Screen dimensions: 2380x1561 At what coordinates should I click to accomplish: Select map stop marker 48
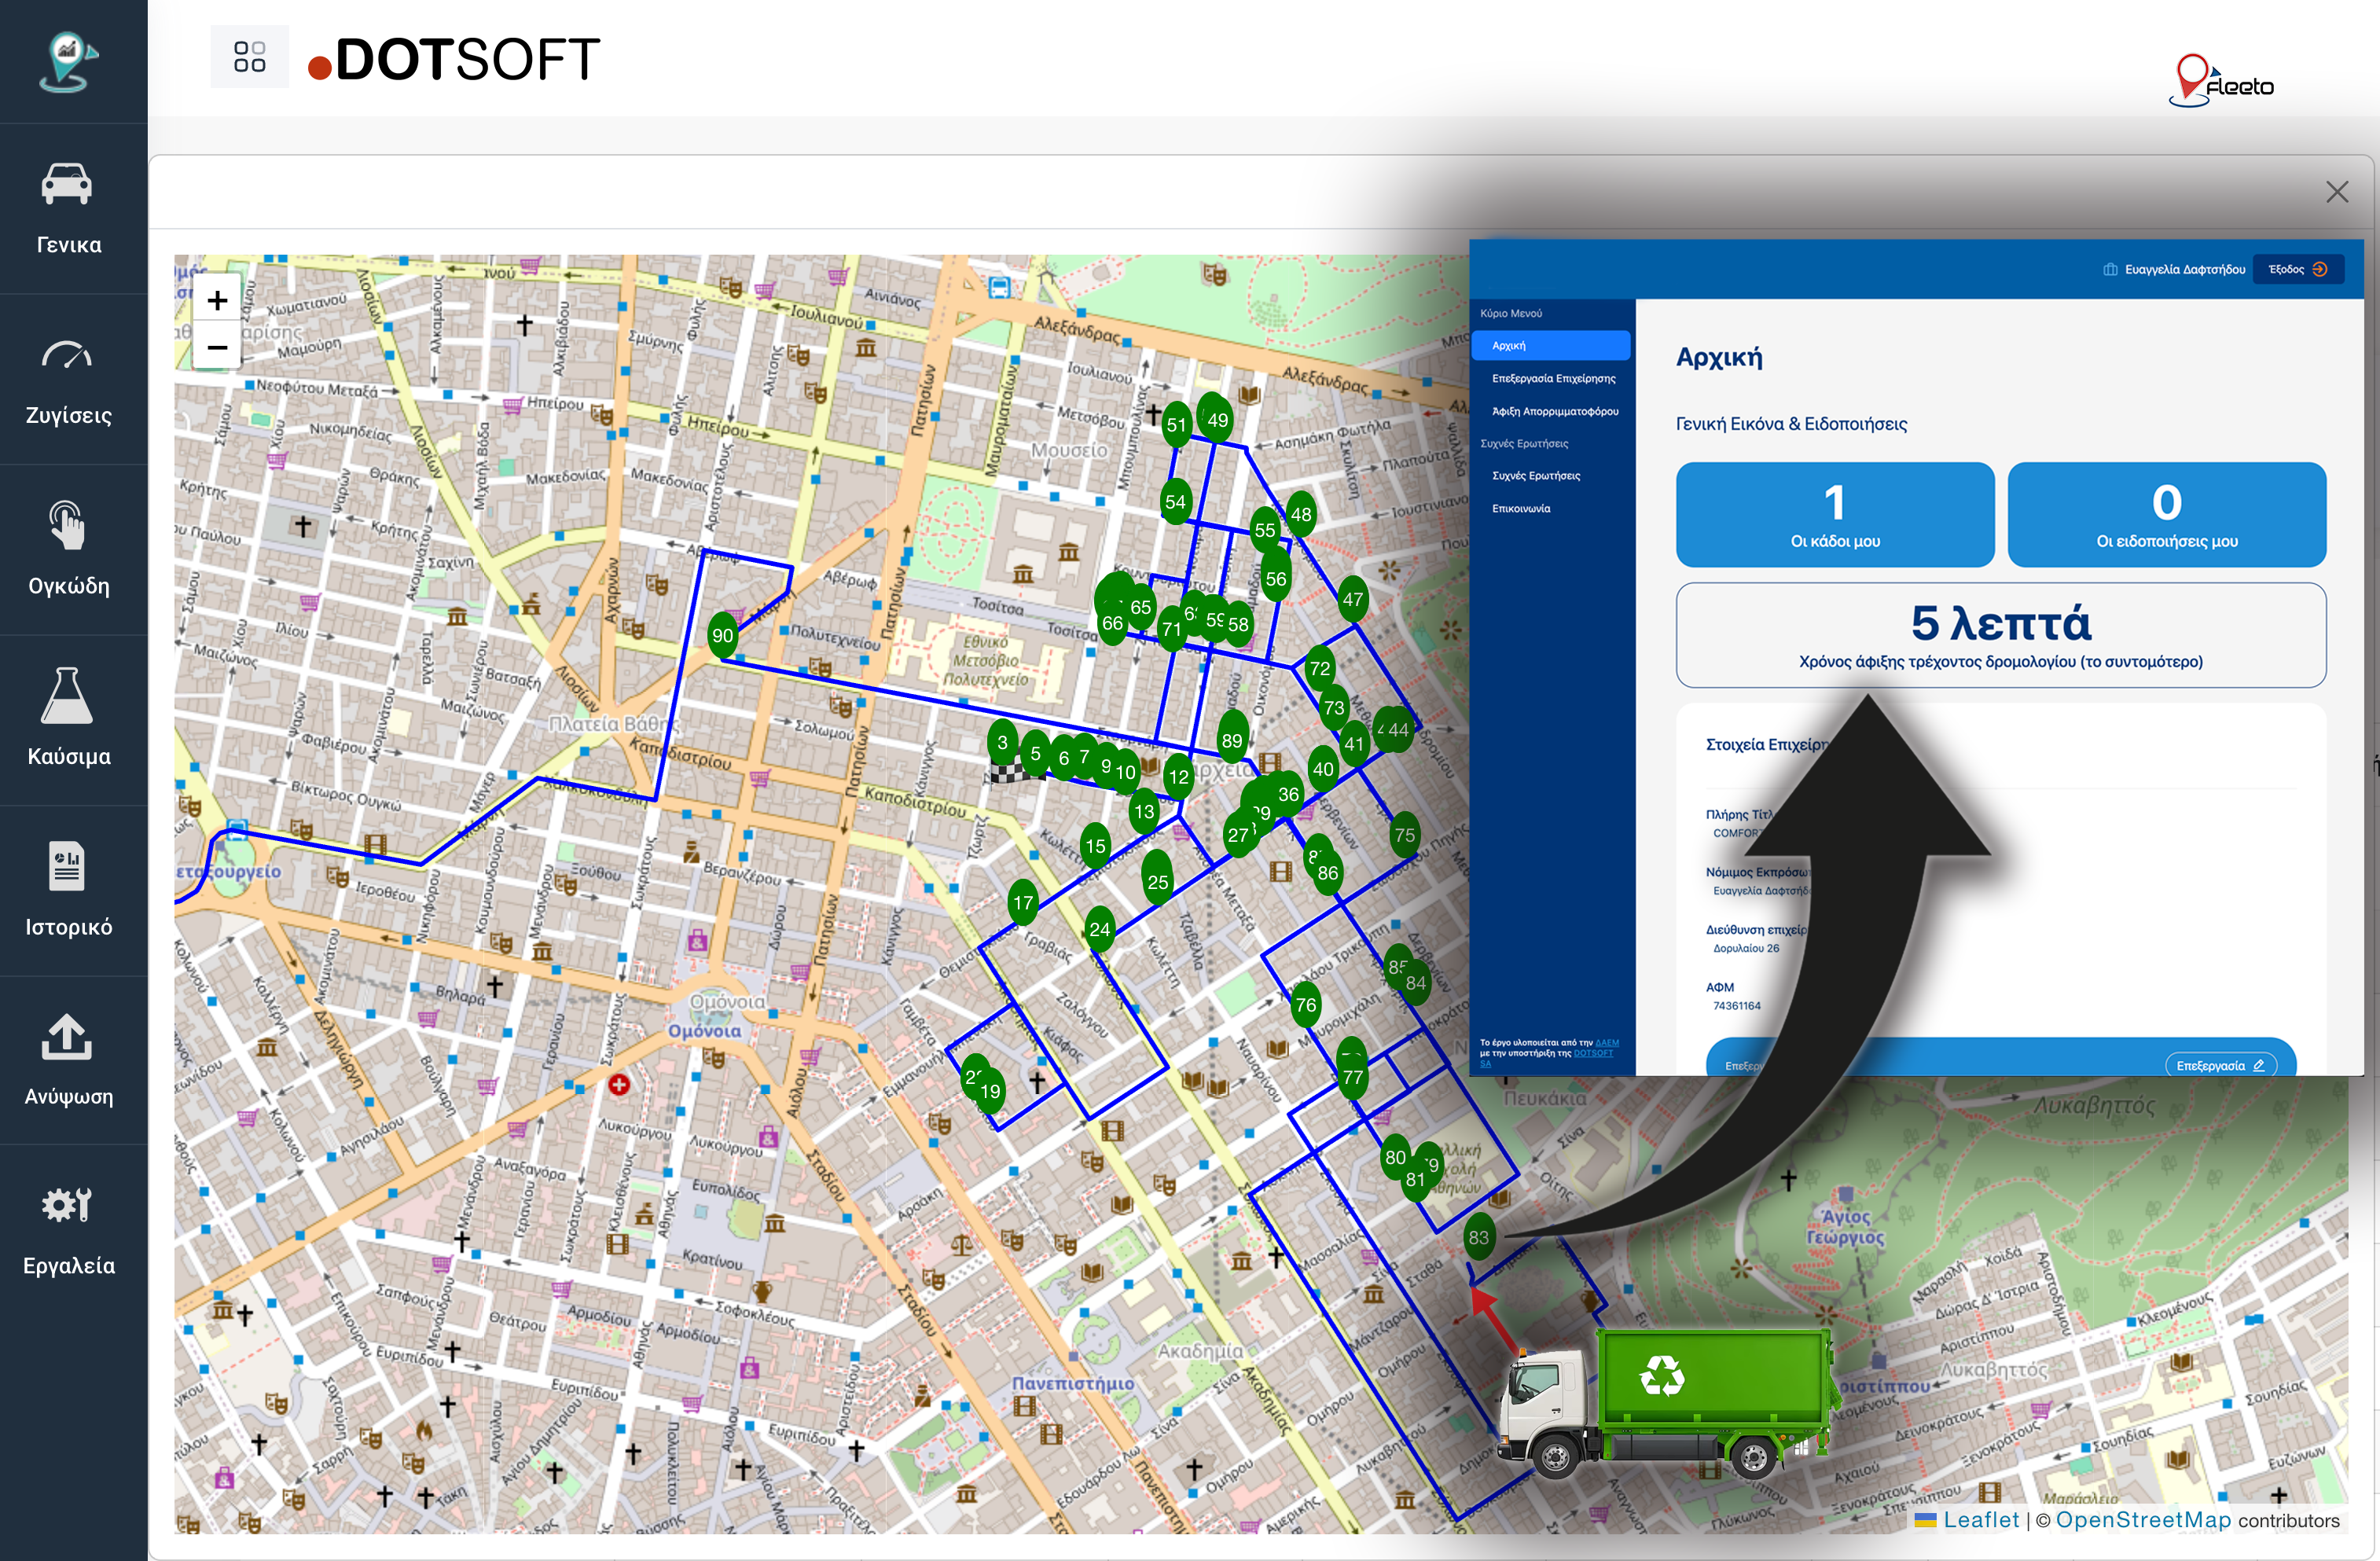(1300, 514)
